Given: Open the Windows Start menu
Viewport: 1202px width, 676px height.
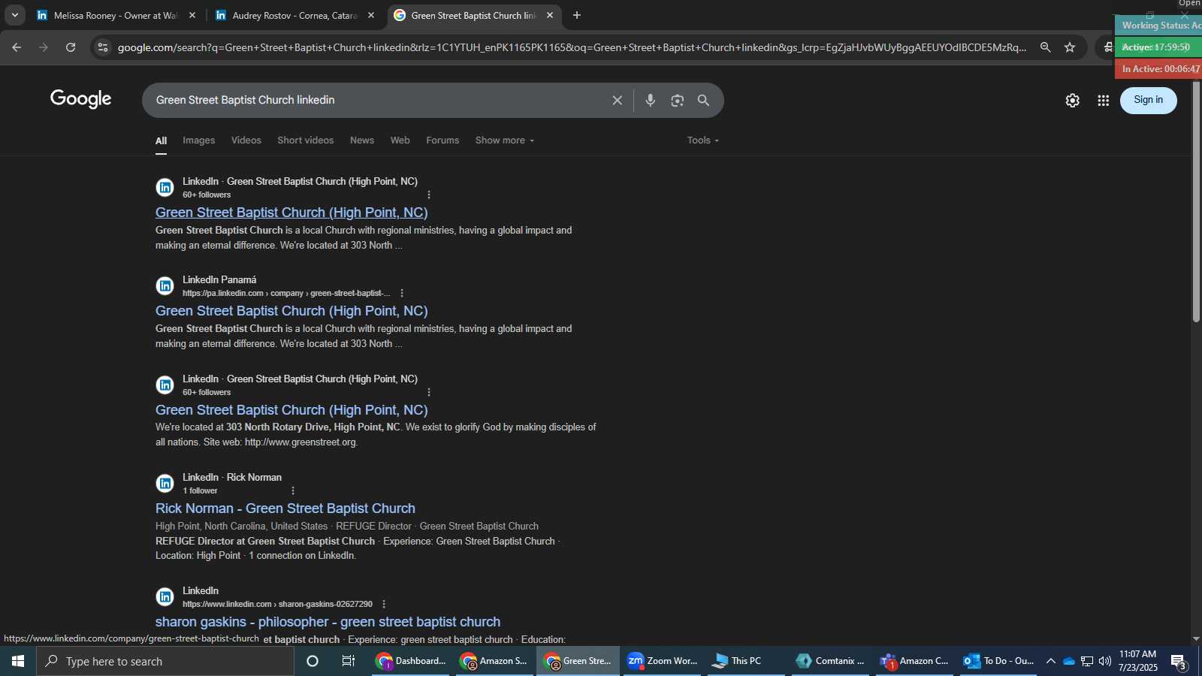Looking at the screenshot, I should (18, 661).
